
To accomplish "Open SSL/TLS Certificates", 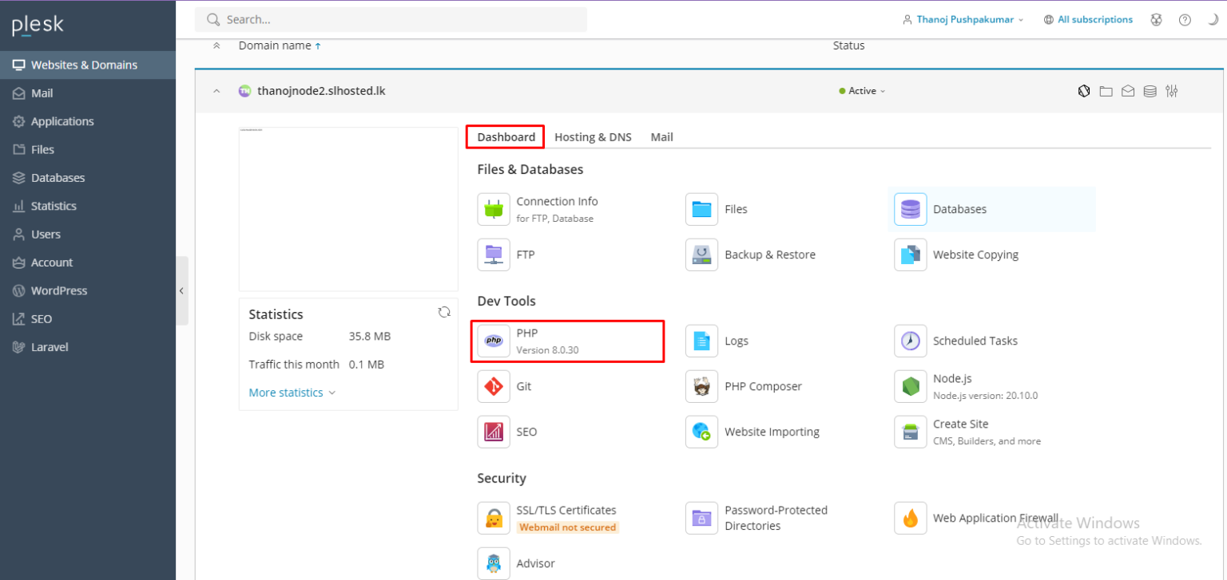I will [566, 511].
